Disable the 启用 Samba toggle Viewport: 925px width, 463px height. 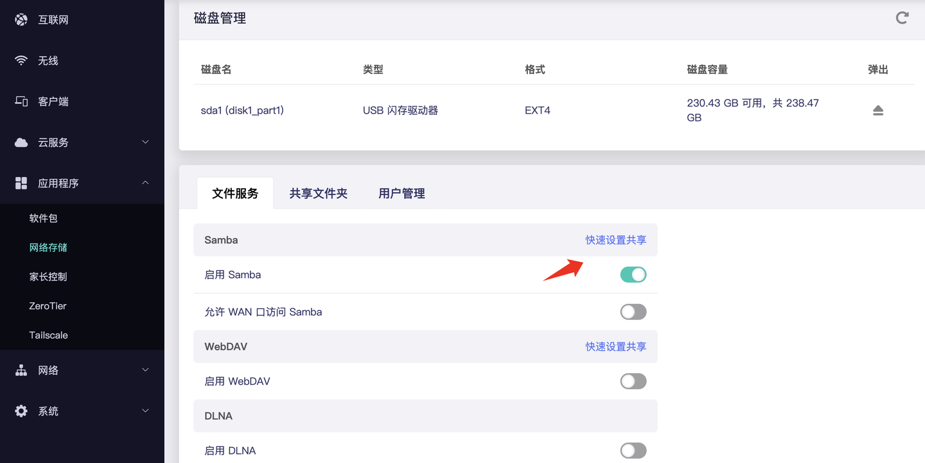click(x=633, y=275)
